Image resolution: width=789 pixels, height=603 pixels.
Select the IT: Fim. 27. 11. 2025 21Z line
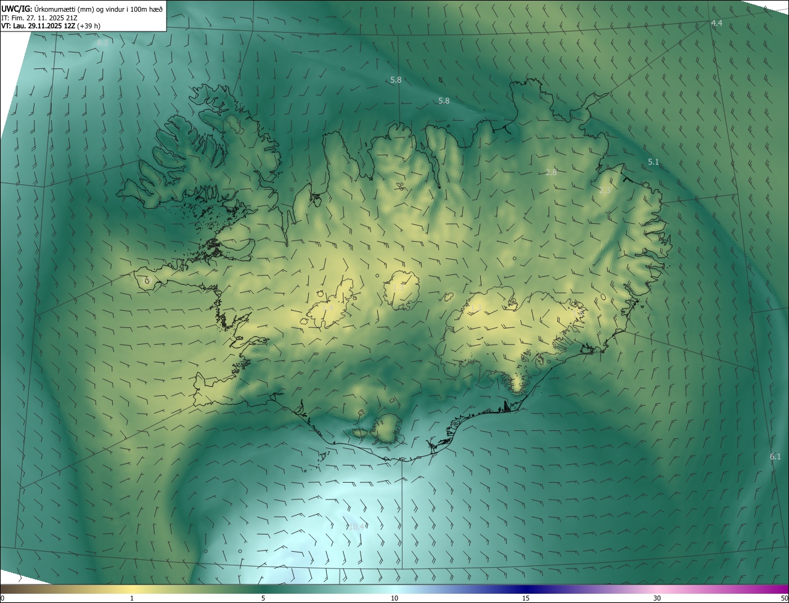point(39,17)
